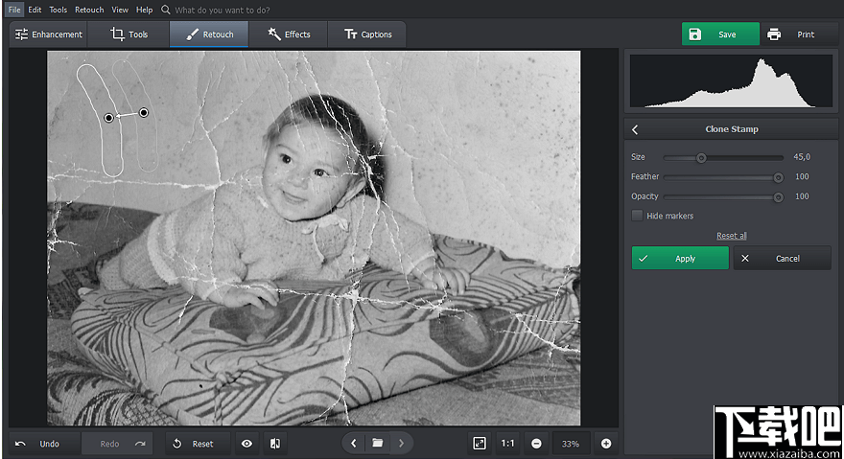Click the Print icon

tap(774, 34)
